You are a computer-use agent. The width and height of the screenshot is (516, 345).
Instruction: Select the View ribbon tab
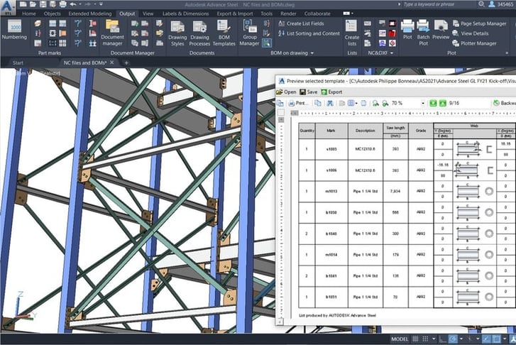pyautogui.click(x=148, y=13)
